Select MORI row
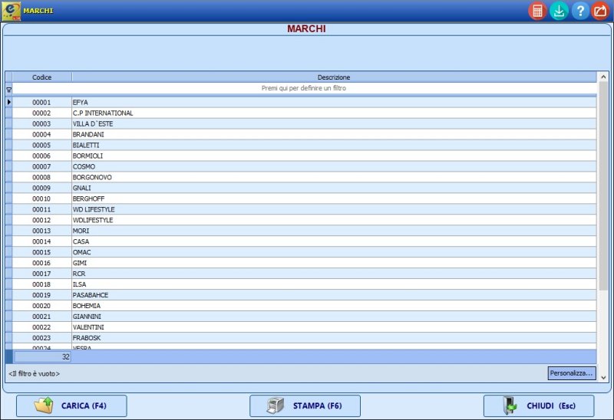 click(304, 231)
